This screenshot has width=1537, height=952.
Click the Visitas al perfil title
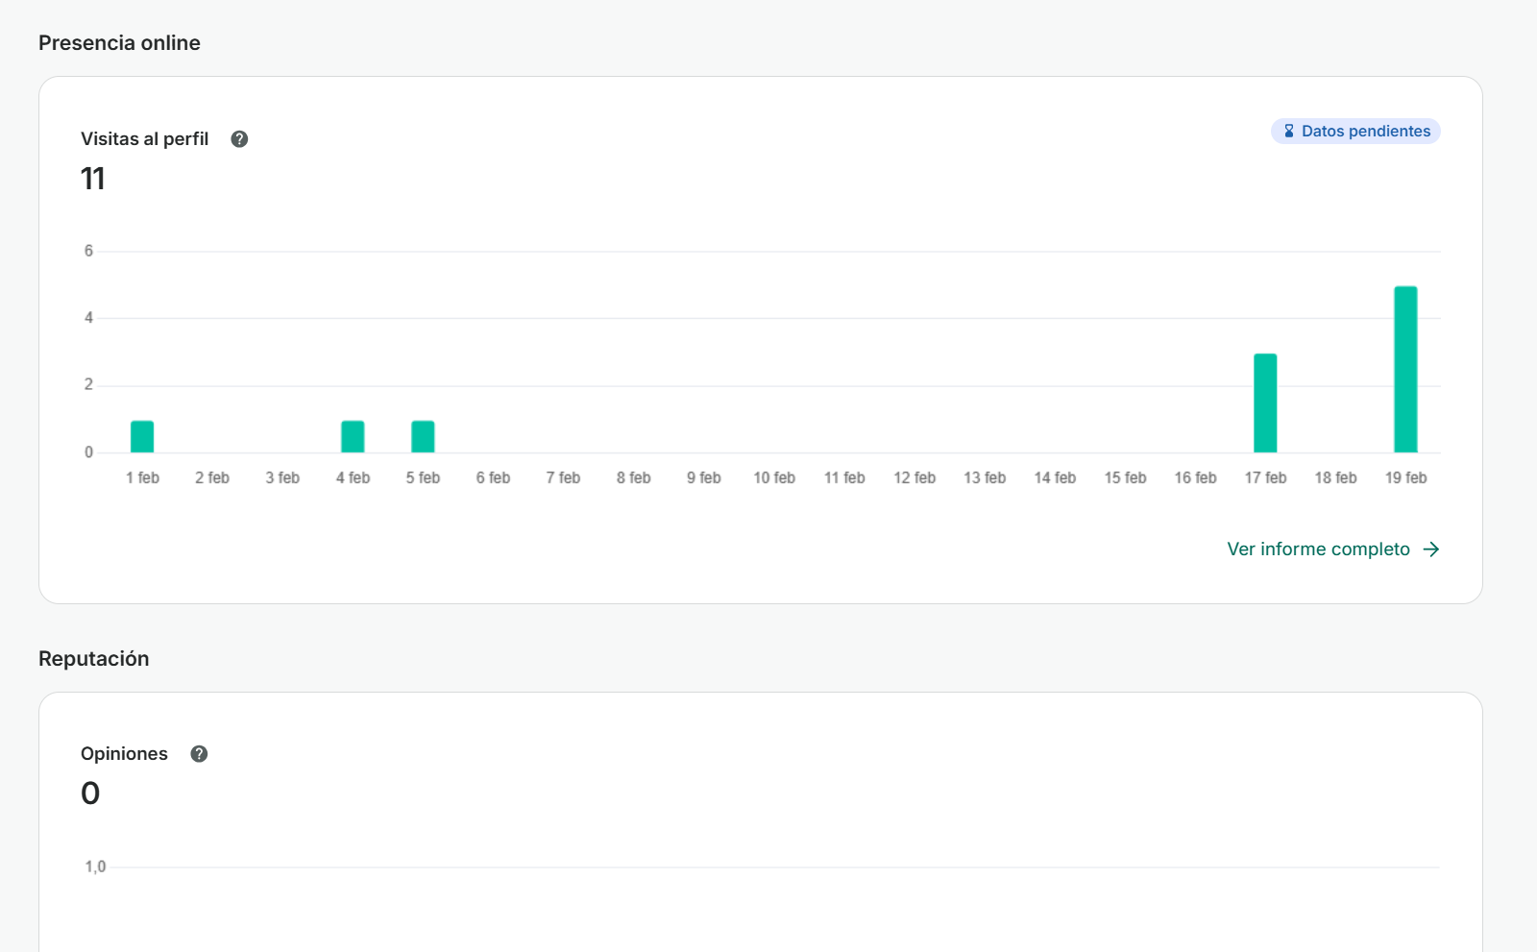[144, 139]
